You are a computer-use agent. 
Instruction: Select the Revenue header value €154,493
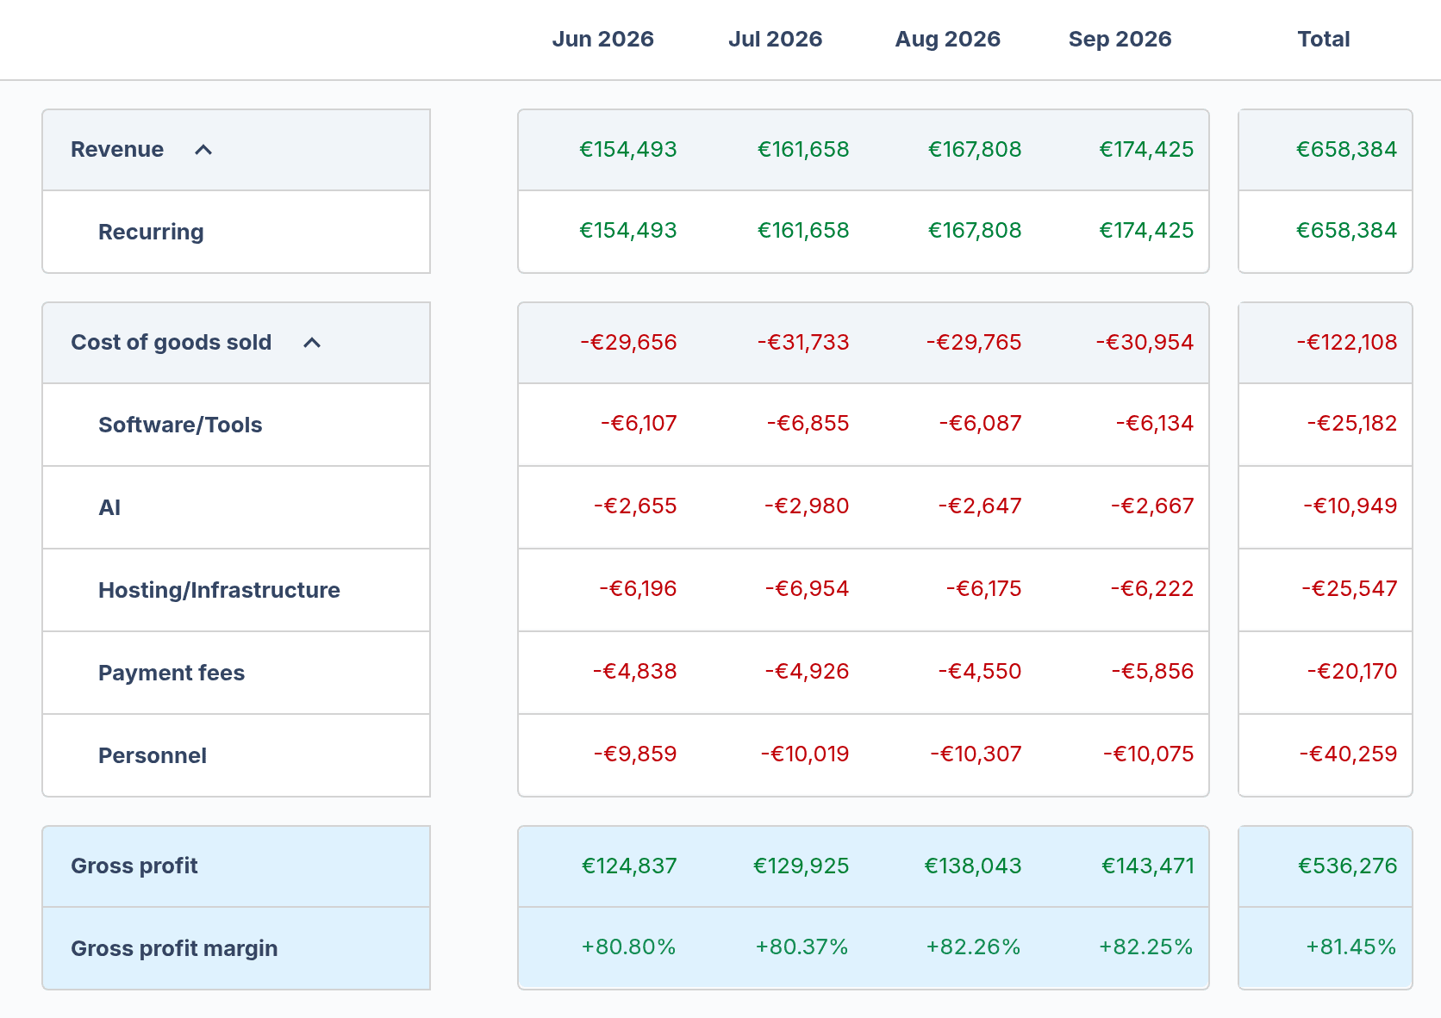(628, 149)
